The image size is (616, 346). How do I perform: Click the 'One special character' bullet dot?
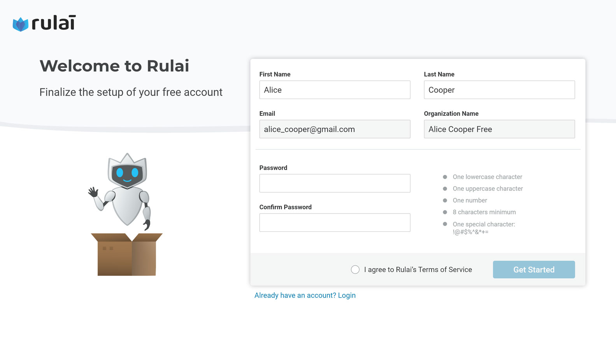[x=445, y=224]
